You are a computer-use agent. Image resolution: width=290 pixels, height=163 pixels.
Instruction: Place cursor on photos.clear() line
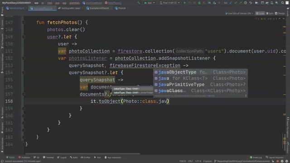point(66,29)
